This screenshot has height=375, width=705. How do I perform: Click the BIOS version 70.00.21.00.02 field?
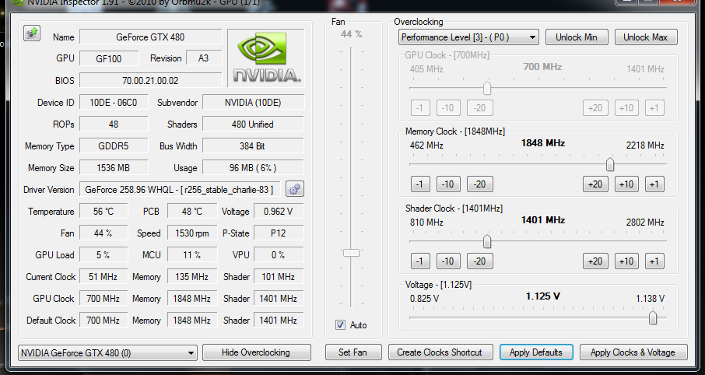(x=151, y=80)
